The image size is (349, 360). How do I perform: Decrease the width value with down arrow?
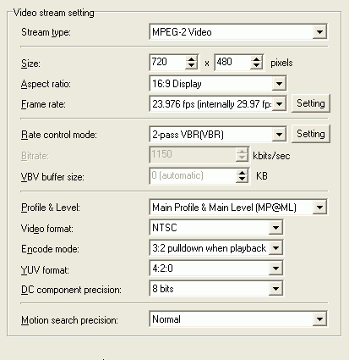[x=191, y=66]
